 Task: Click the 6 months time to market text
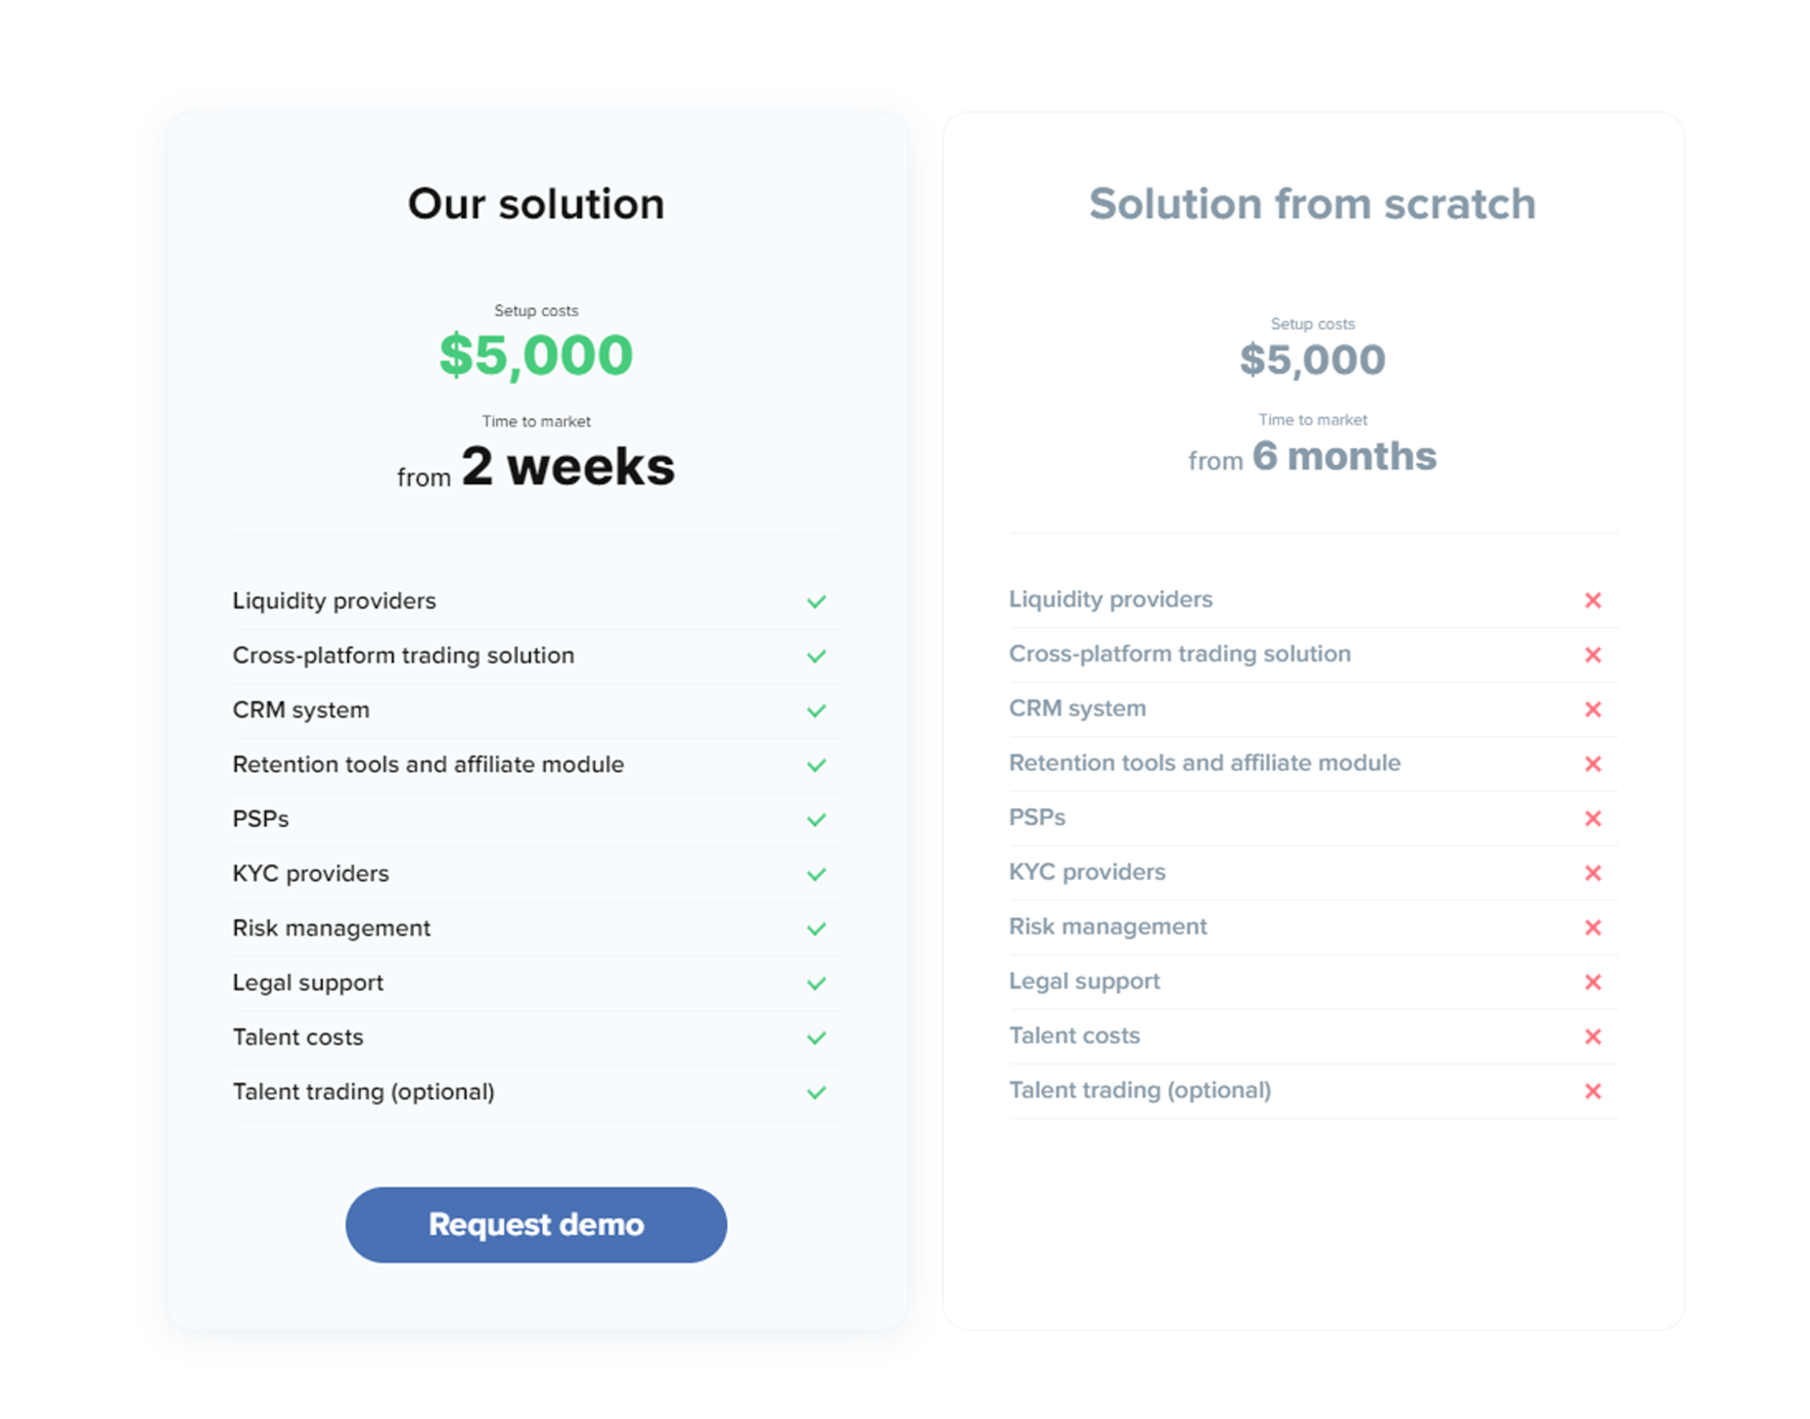tap(1344, 456)
